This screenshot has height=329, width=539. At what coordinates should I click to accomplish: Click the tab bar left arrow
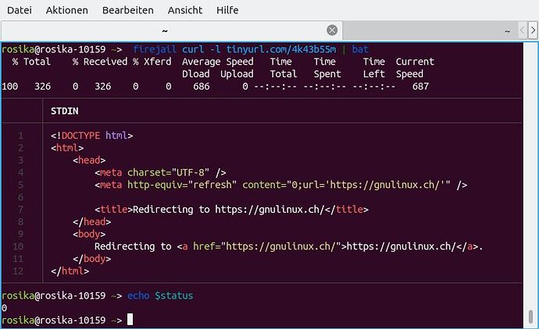coord(522,30)
